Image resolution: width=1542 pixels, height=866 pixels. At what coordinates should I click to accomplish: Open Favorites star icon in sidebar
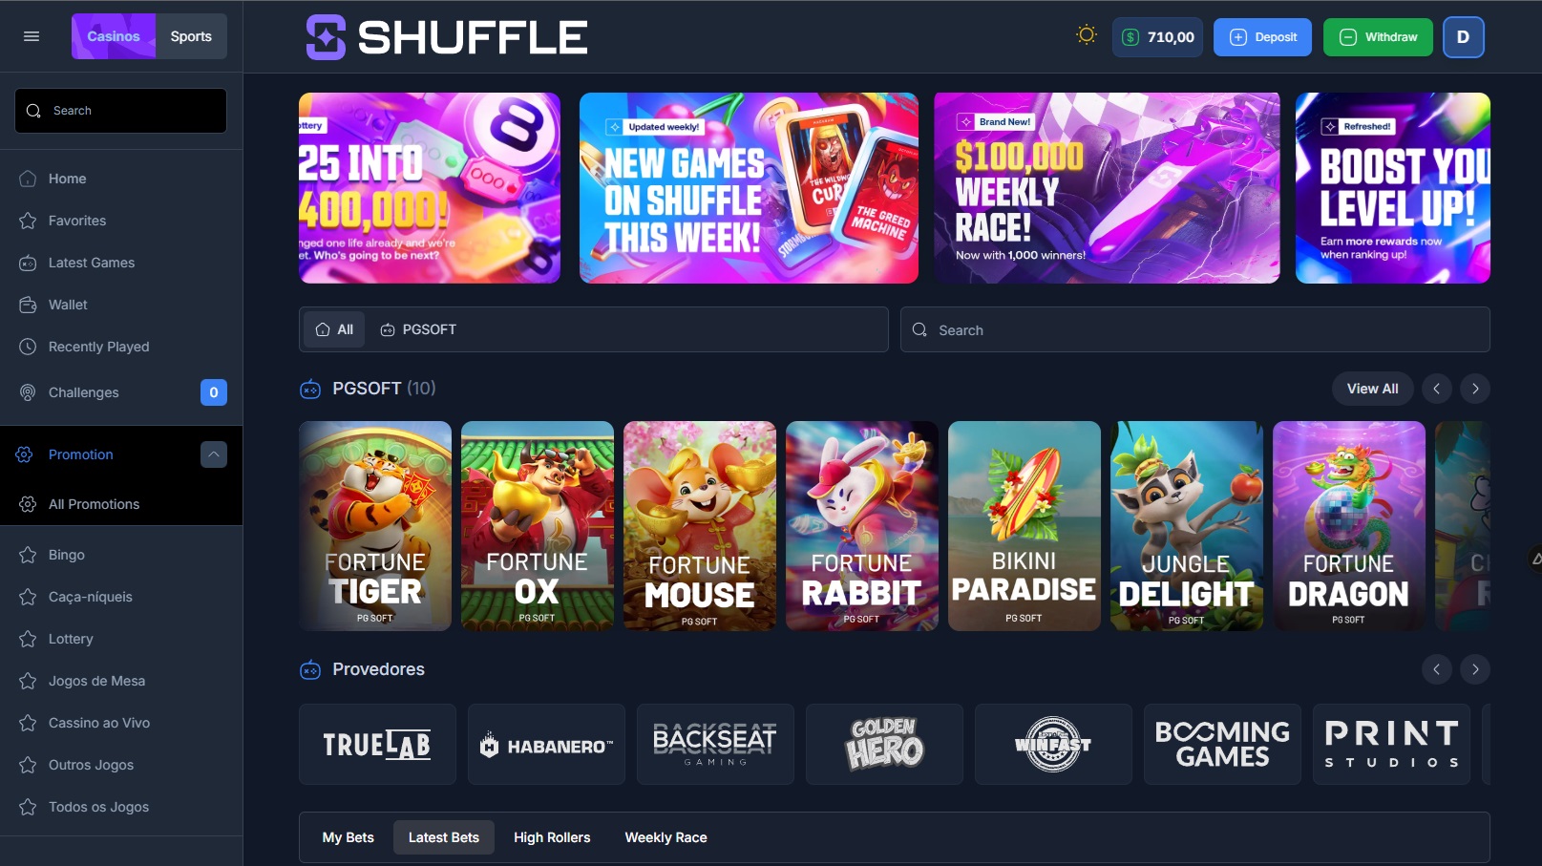coord(28,221)
